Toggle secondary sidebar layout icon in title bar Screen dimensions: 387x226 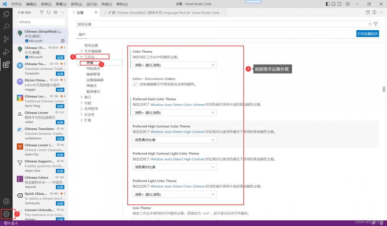pyautogui.click(x=339, y=4)
